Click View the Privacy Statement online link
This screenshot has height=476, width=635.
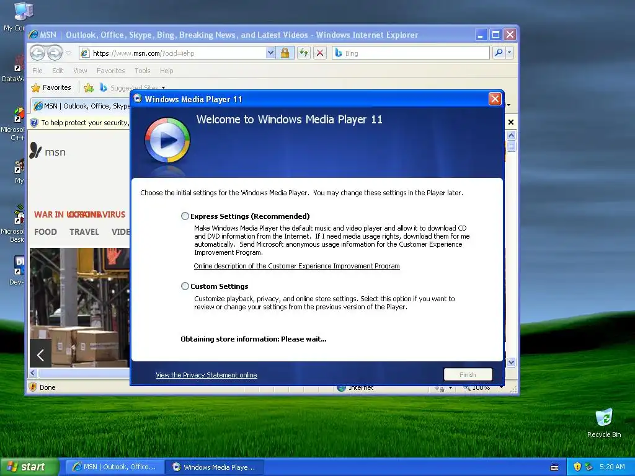click(206, 375)
